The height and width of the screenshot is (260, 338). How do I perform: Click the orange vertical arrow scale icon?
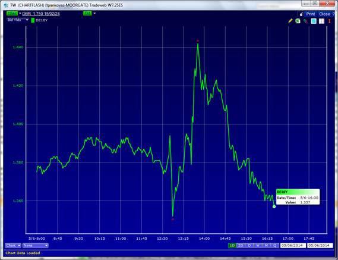point(329,21)
